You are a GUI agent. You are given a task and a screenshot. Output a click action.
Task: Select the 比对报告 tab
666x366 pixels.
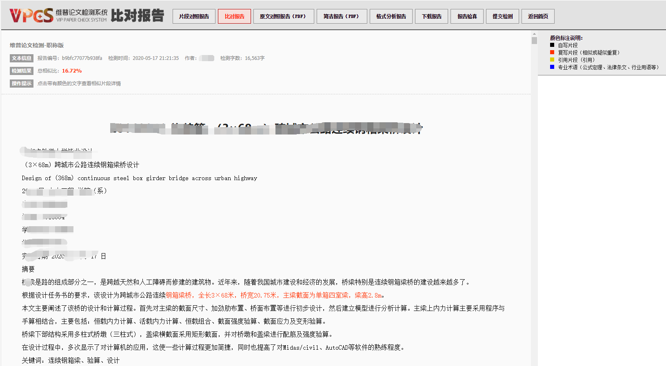pyautogui.click(x=234, y=16)
